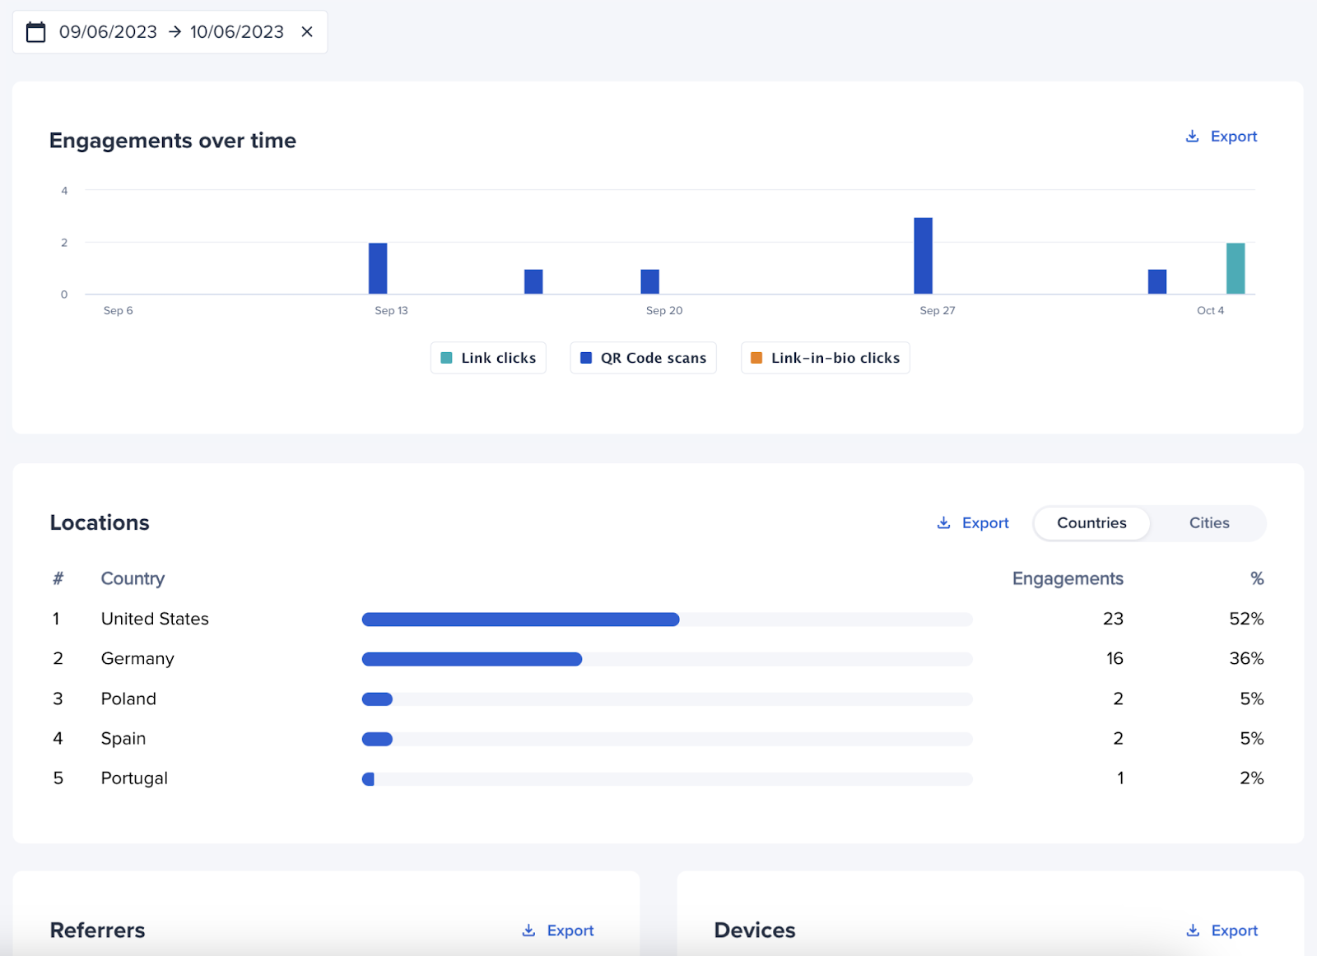Click the download icon beside Engagements Export
Image resolution: width=1317 pixels, height=956 pixels.
pyautogui.click(x=1191, y=136)
